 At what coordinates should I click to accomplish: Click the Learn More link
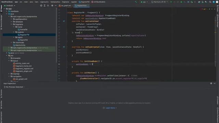pyautogui.click(x=110, y=108)
